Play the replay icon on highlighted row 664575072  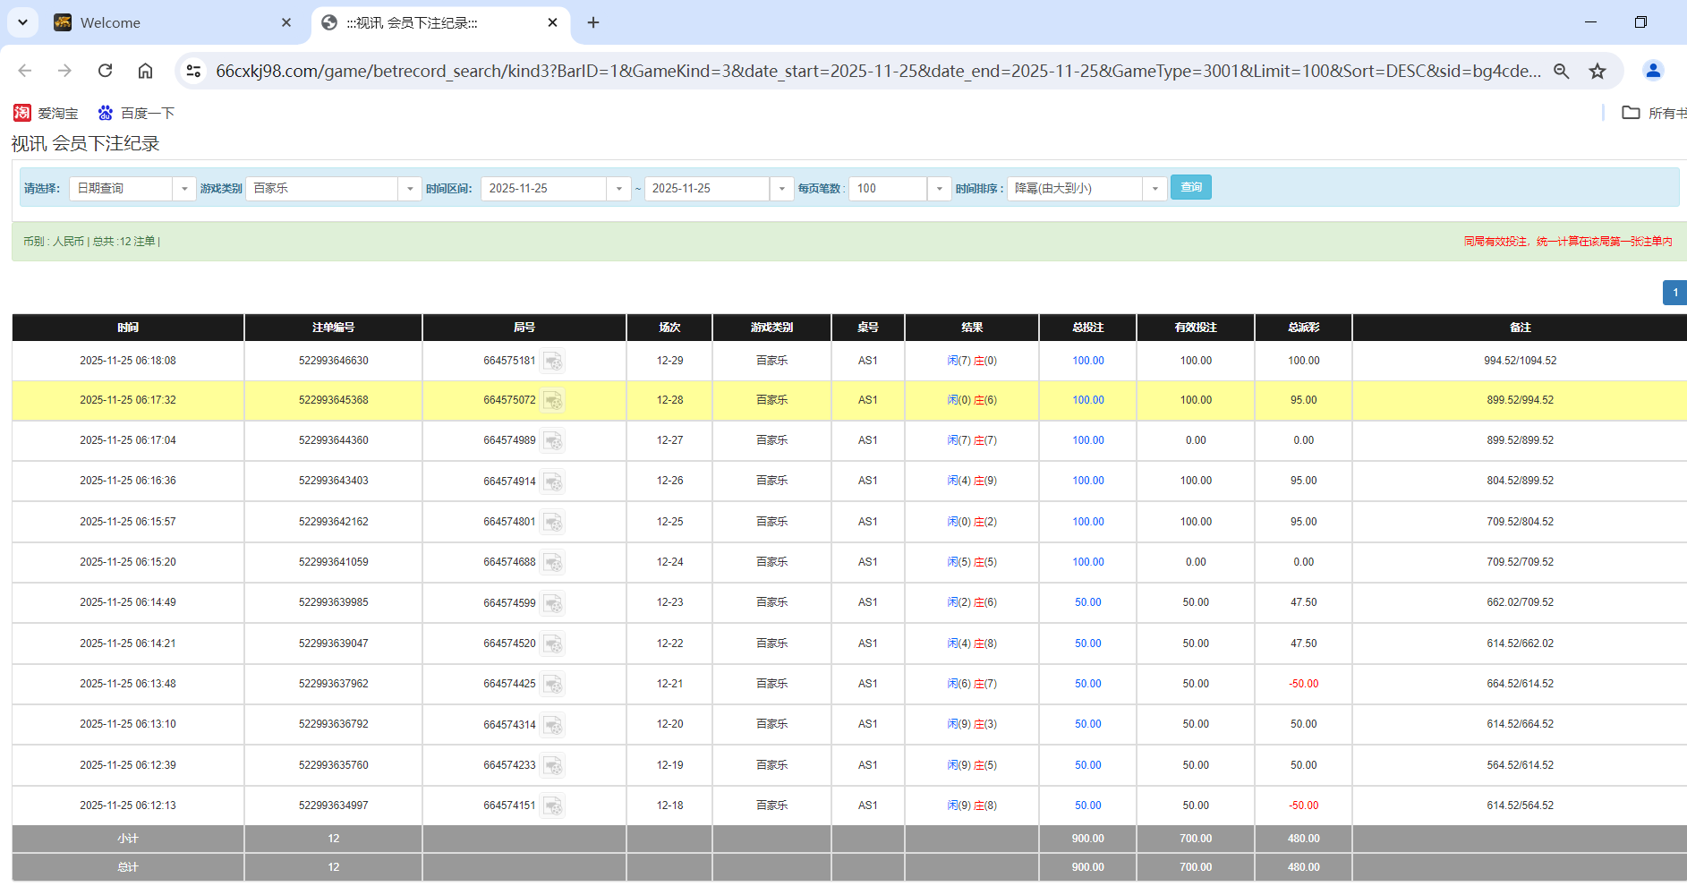tap(554, 400)
